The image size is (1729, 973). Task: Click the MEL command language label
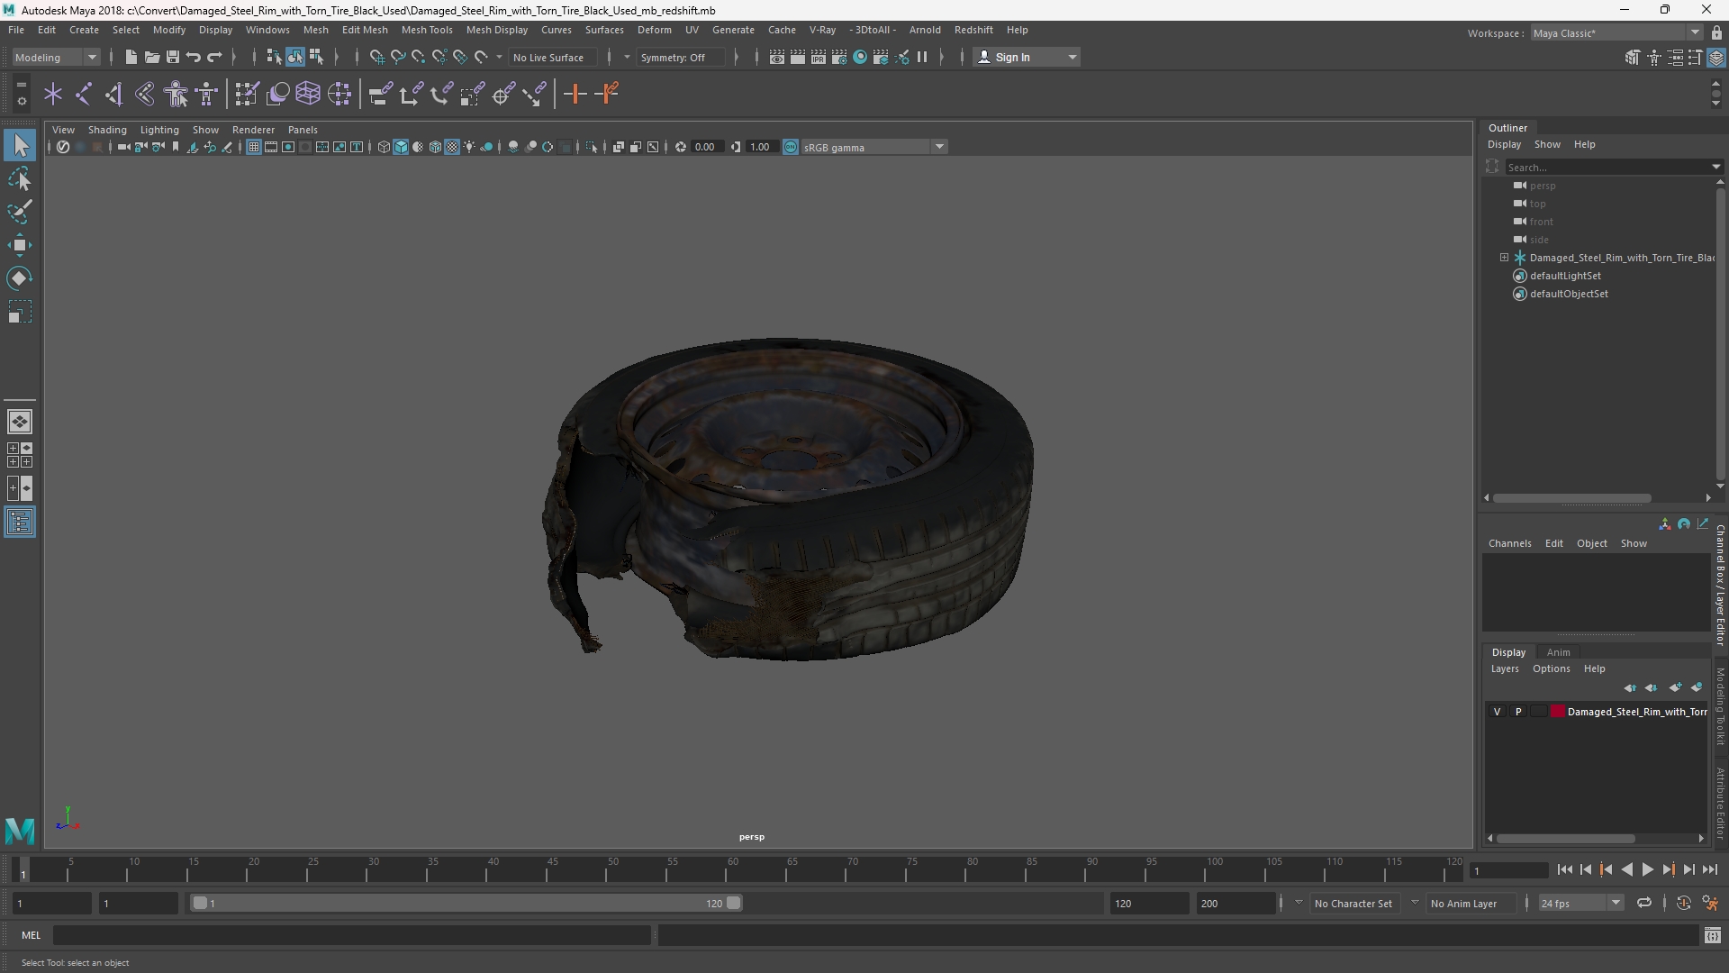point(32,935)
